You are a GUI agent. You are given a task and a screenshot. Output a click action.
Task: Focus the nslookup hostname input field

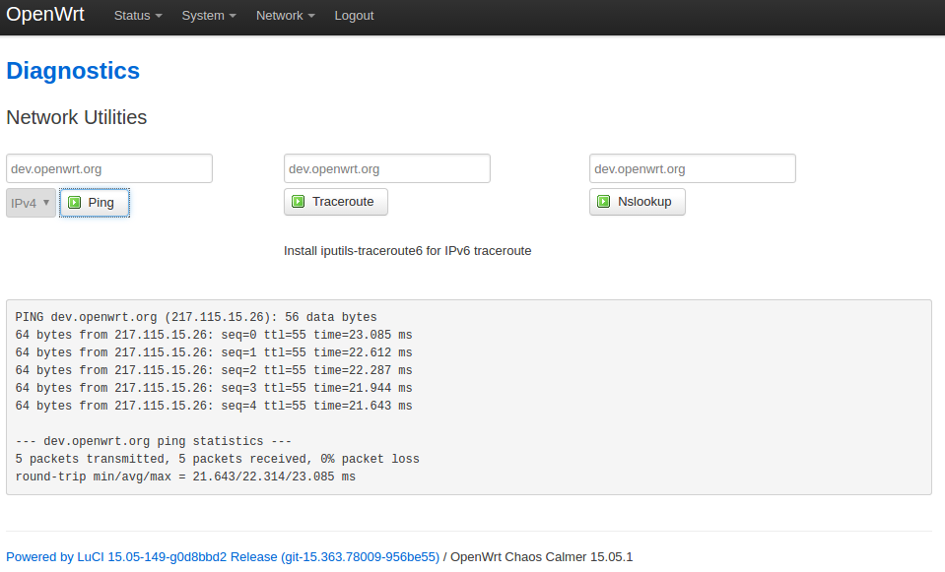click(693, 168)
